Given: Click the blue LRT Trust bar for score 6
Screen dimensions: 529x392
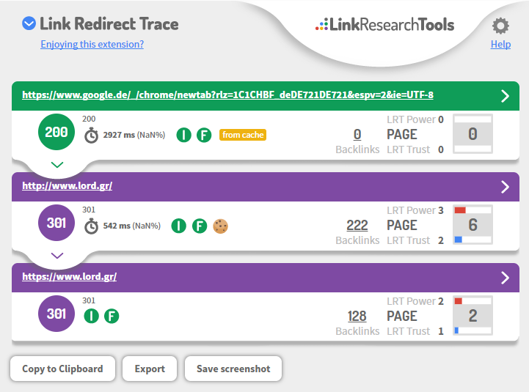Looking at the screenshot, I should coord(458,240).
